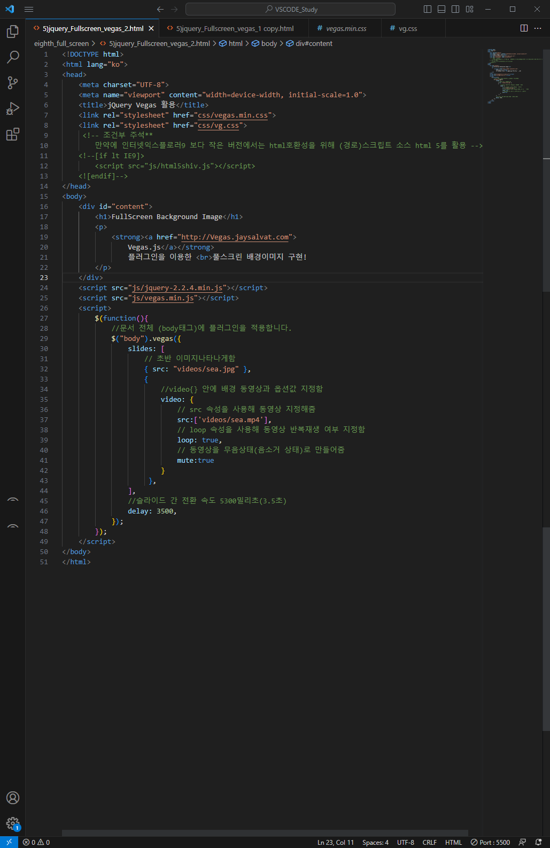550x848 pixels.
Task: Expand the div#content breadcrumb
Action: (309, 43)
